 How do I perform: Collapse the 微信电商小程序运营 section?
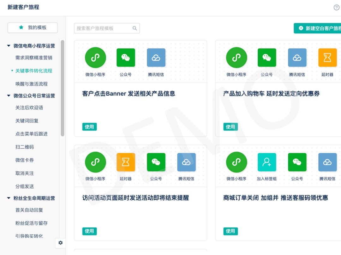[9, 46]
